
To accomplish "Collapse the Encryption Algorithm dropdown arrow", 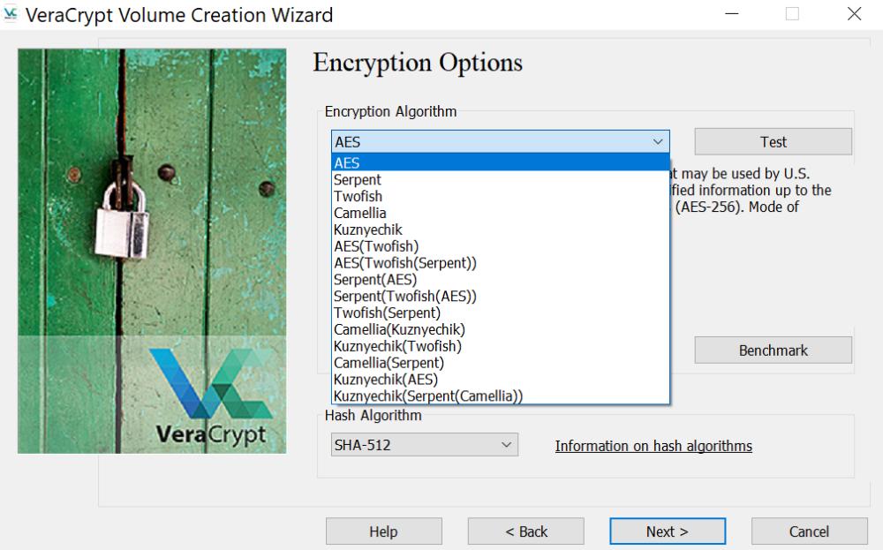I will coord(657,142).
